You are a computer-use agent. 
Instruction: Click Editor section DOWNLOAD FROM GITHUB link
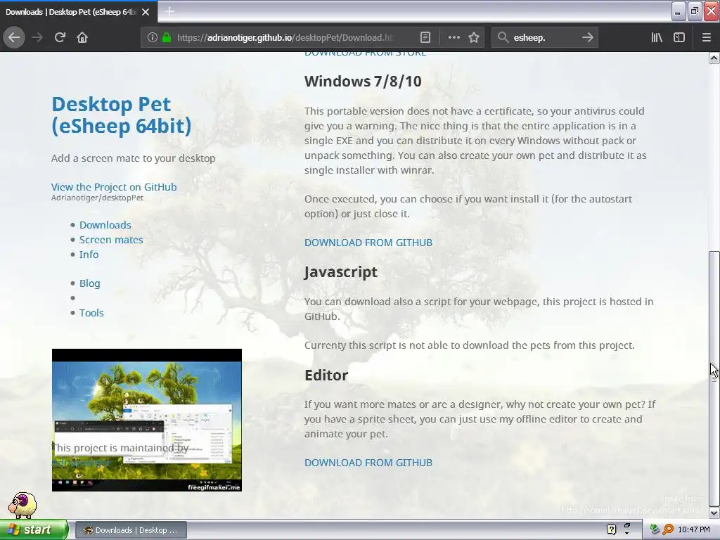pos(368,463)
